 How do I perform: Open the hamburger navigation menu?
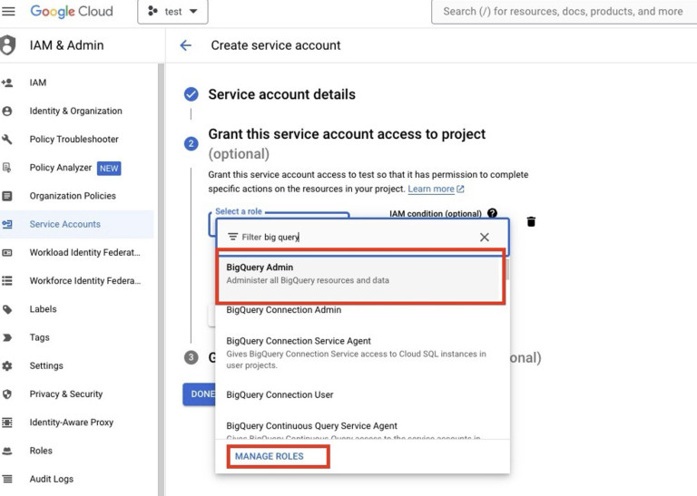[8, 12]
